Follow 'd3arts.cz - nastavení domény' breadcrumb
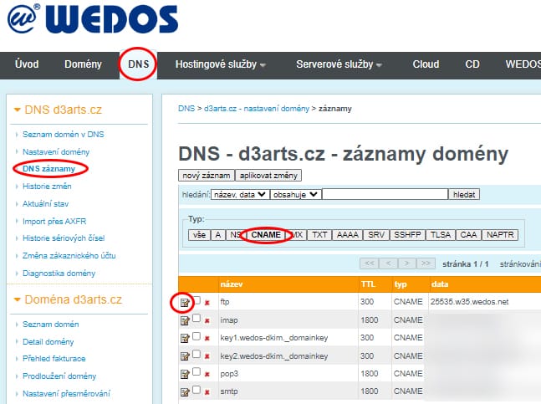541x404 pixels. point(257,109)
